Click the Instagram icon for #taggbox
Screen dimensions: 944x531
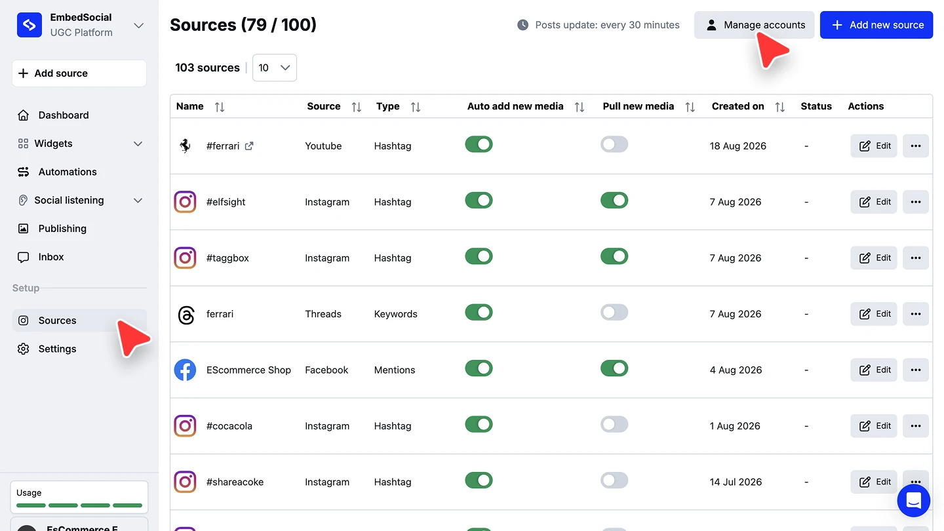(186, 258)
